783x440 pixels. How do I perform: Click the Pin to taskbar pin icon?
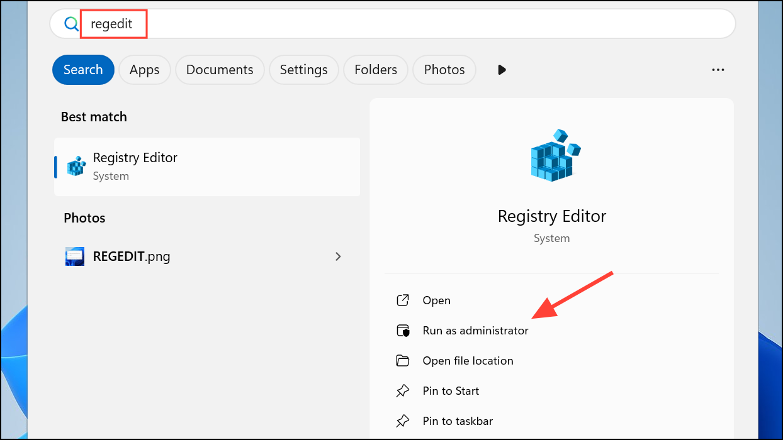tap(403, 421)
